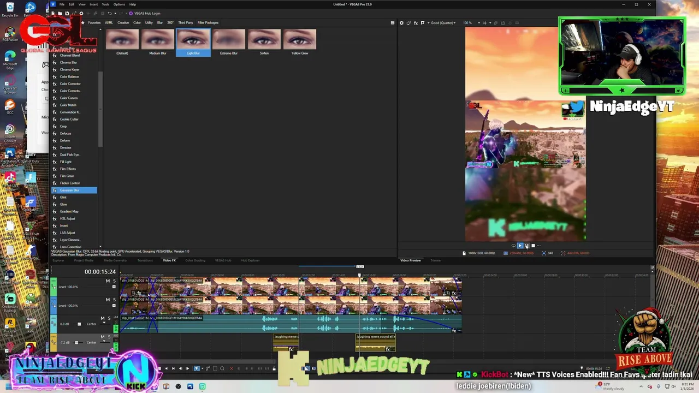Click the Open project folder icon

click(60, 13)
